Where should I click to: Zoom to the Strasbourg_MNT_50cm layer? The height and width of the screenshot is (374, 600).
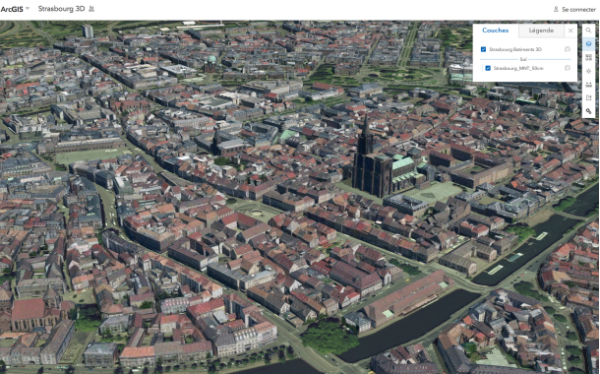click(568, 68)
